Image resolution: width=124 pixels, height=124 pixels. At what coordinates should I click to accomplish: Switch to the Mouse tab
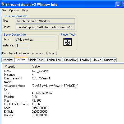97,60
